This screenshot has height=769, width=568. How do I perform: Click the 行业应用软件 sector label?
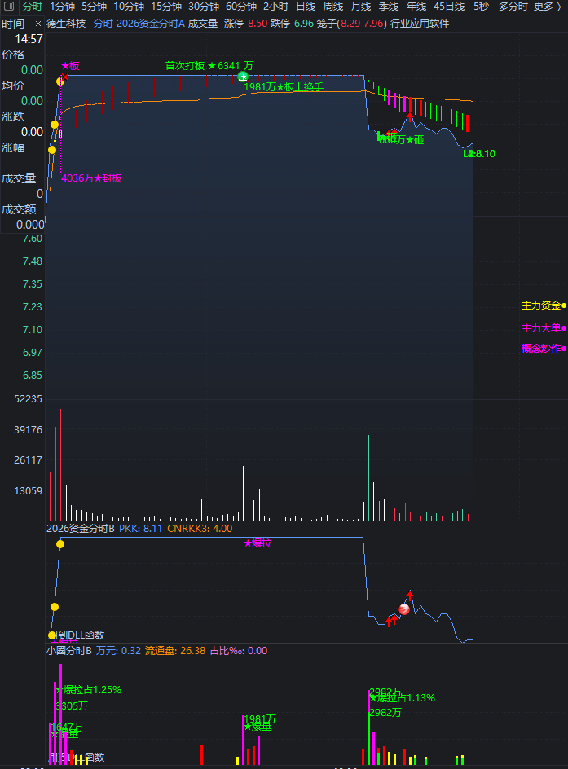[x=420, y=24]
